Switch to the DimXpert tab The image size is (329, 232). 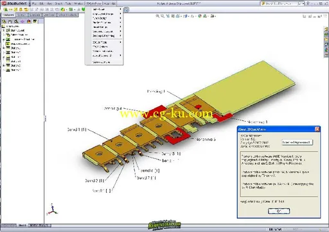tap(49, 15)
